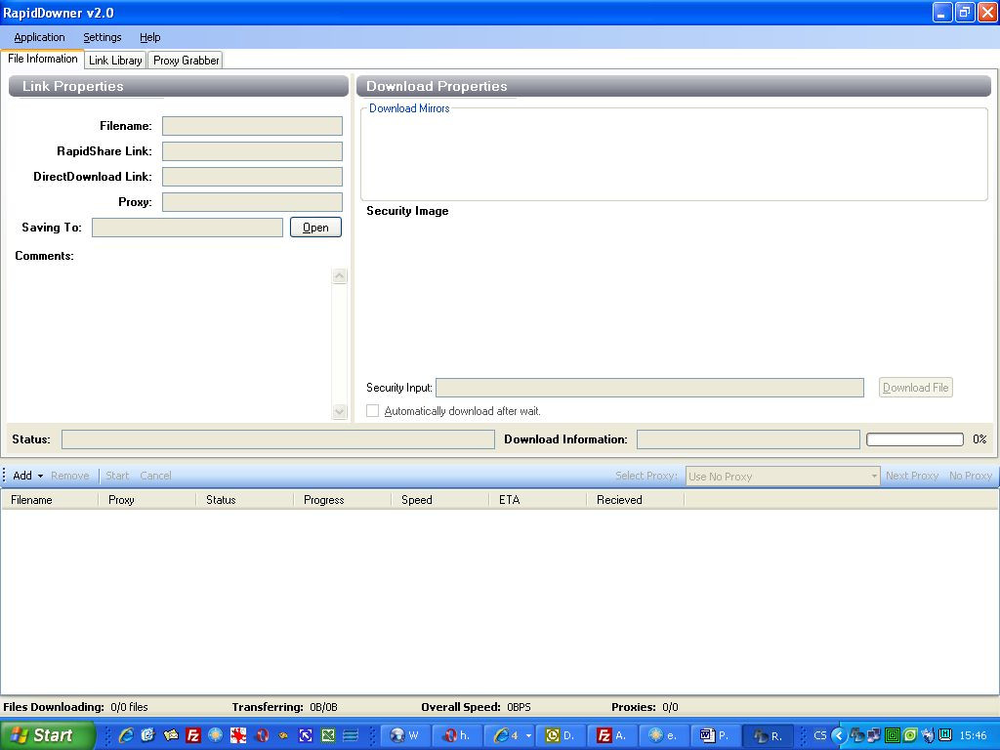Click Remove in the toolbar
Image resolution: width=1000 pixels, height=750 pixels.
[70, 476]
